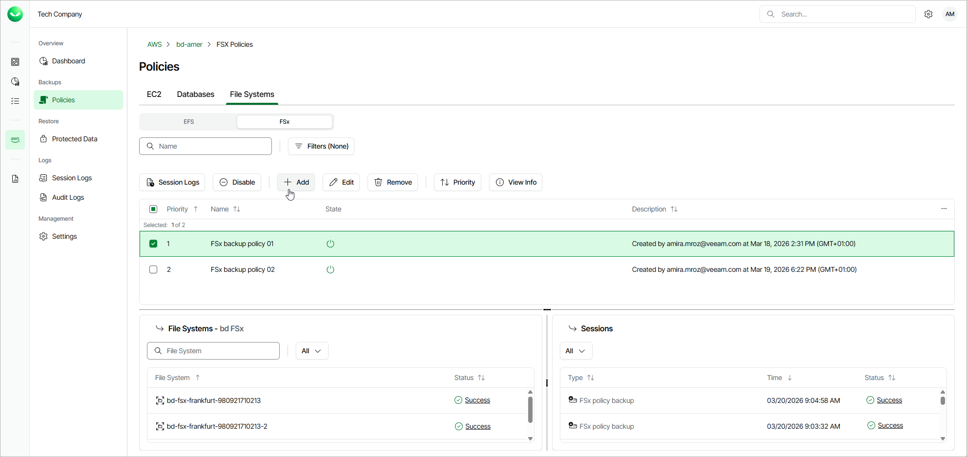This screenshot has width=967, height=457.
Task: Click the Add policy button
Action: tap(296, 182)
